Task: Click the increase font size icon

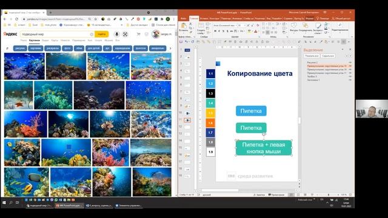Action: [249, 25]
